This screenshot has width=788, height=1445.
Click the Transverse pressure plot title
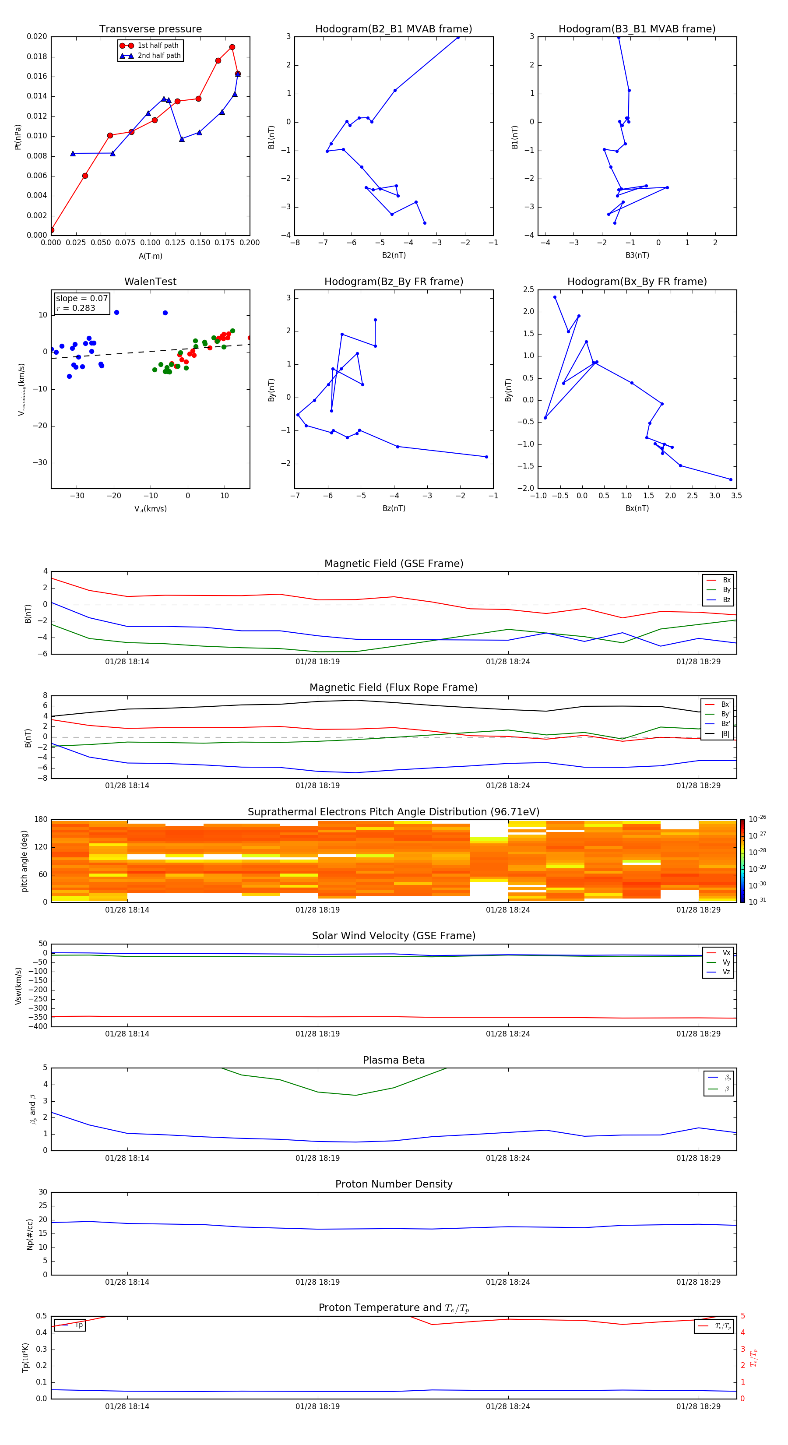coord(150,29)
